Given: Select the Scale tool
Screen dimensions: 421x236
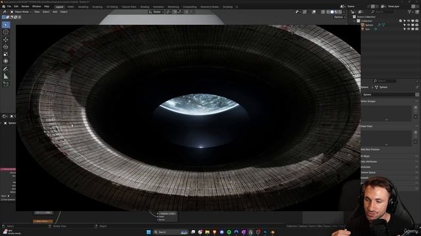Looking at the screenshot, I should 6,54.
